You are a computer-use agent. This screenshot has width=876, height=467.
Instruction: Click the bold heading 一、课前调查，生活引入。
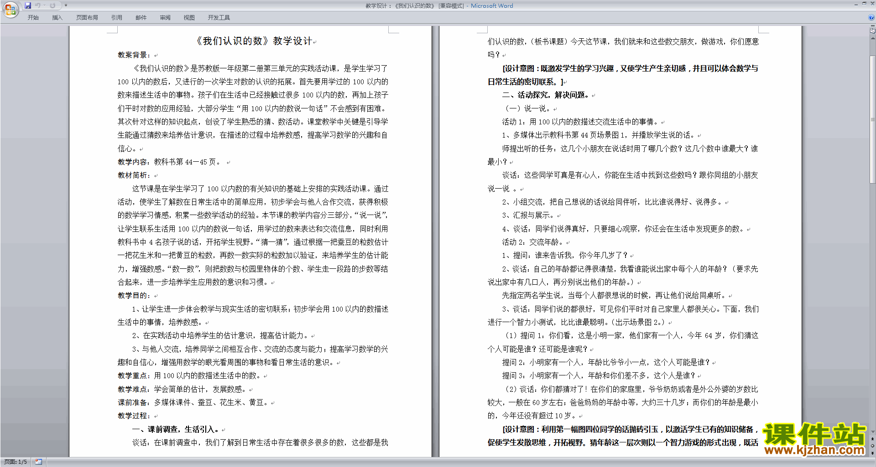[x=176, y=430]
